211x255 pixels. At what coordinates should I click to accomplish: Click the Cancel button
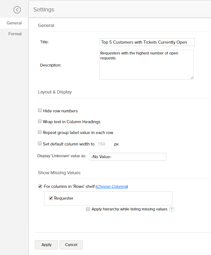71,245
